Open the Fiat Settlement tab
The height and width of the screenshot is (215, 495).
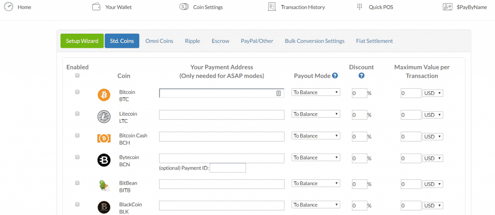click(x=374, y=41)
